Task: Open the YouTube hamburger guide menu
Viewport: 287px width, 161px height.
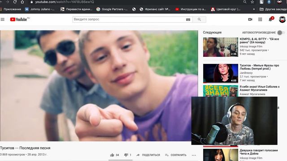Action: point(3,19)
